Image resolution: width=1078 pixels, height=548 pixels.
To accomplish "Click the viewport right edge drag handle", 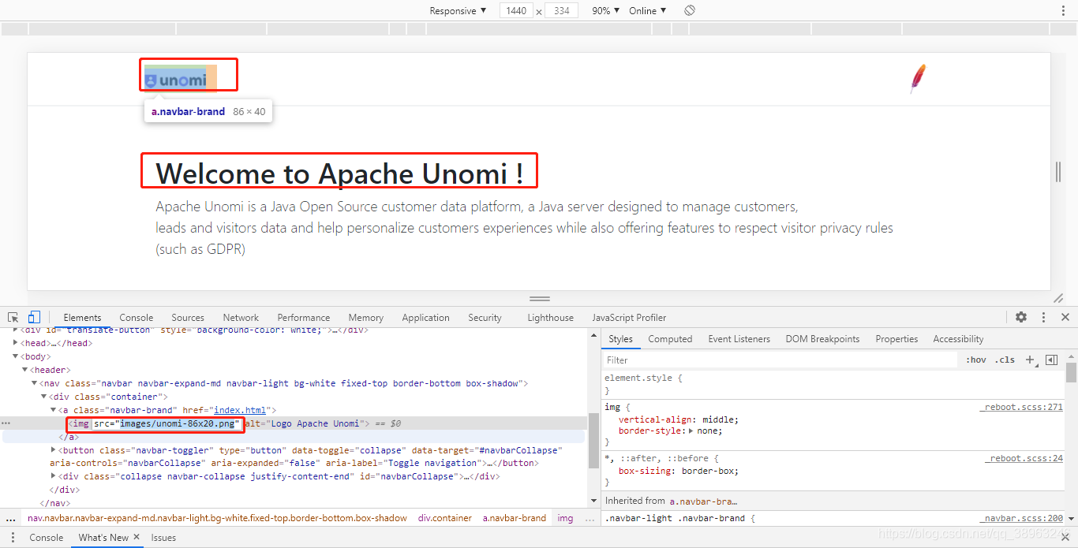I will 1058,171.
